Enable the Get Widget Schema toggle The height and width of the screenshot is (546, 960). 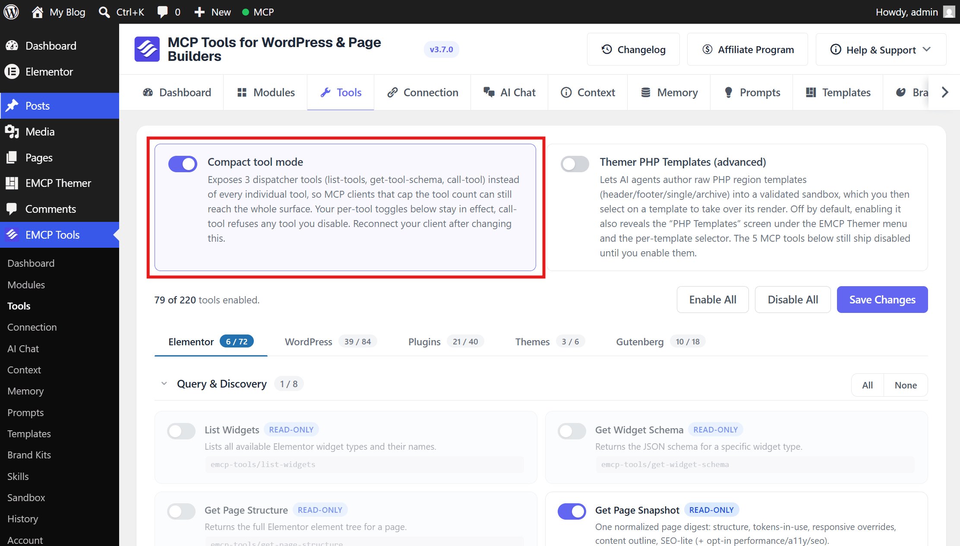tap(572, 431)
